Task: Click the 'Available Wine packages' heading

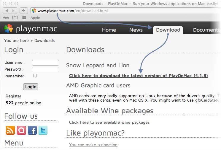Action: [x=110, y=111]
